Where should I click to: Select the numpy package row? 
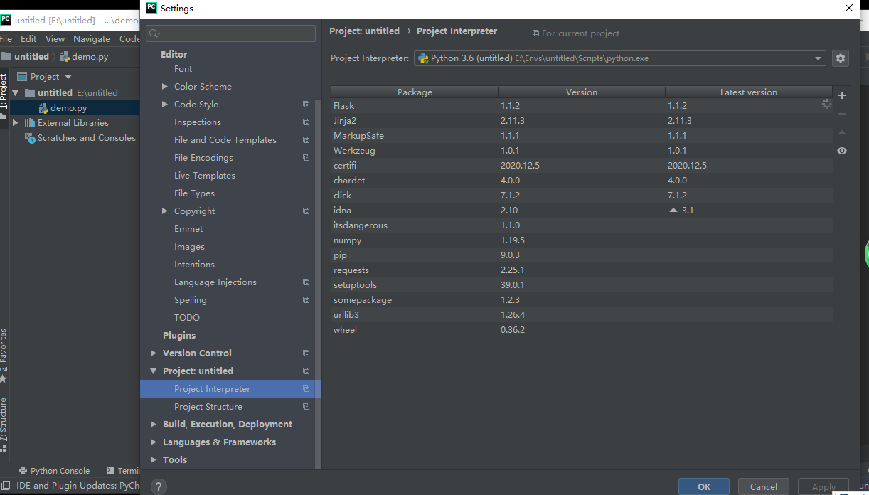click(x=581, y=240)
